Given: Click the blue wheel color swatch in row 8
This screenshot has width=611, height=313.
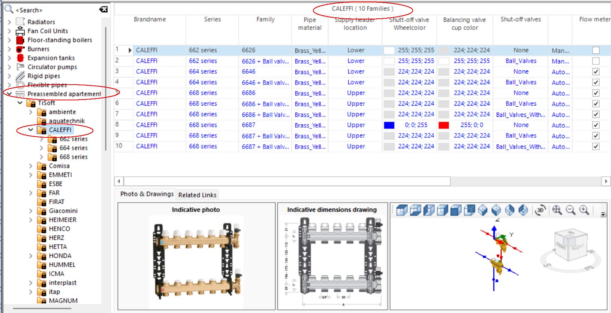Looking at the screenshot, I should point(389,125).
